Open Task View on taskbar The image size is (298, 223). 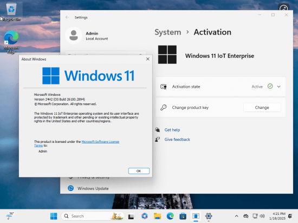click(131, 216)
